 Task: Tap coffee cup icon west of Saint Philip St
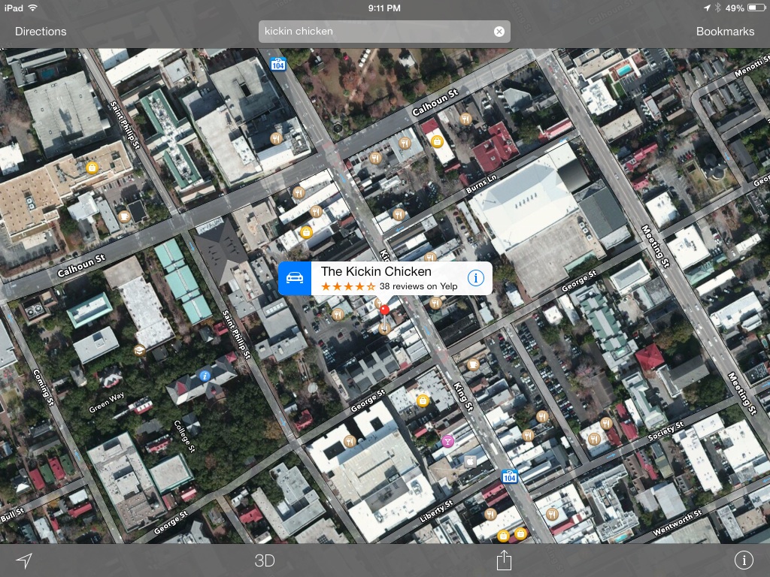[x=124, y=216]
